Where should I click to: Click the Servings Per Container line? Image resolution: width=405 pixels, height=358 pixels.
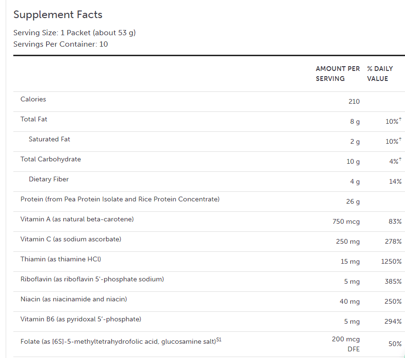(60, 44)
